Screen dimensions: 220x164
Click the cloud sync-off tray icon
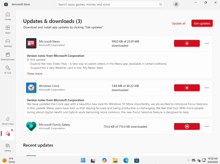(x=194, y=160)
